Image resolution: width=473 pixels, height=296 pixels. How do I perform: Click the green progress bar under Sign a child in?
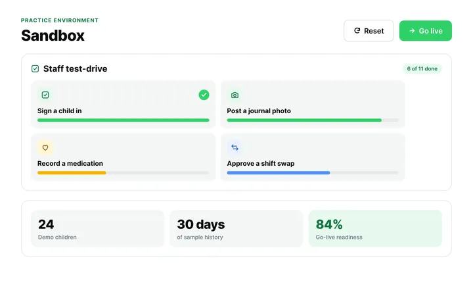point(123,120)
